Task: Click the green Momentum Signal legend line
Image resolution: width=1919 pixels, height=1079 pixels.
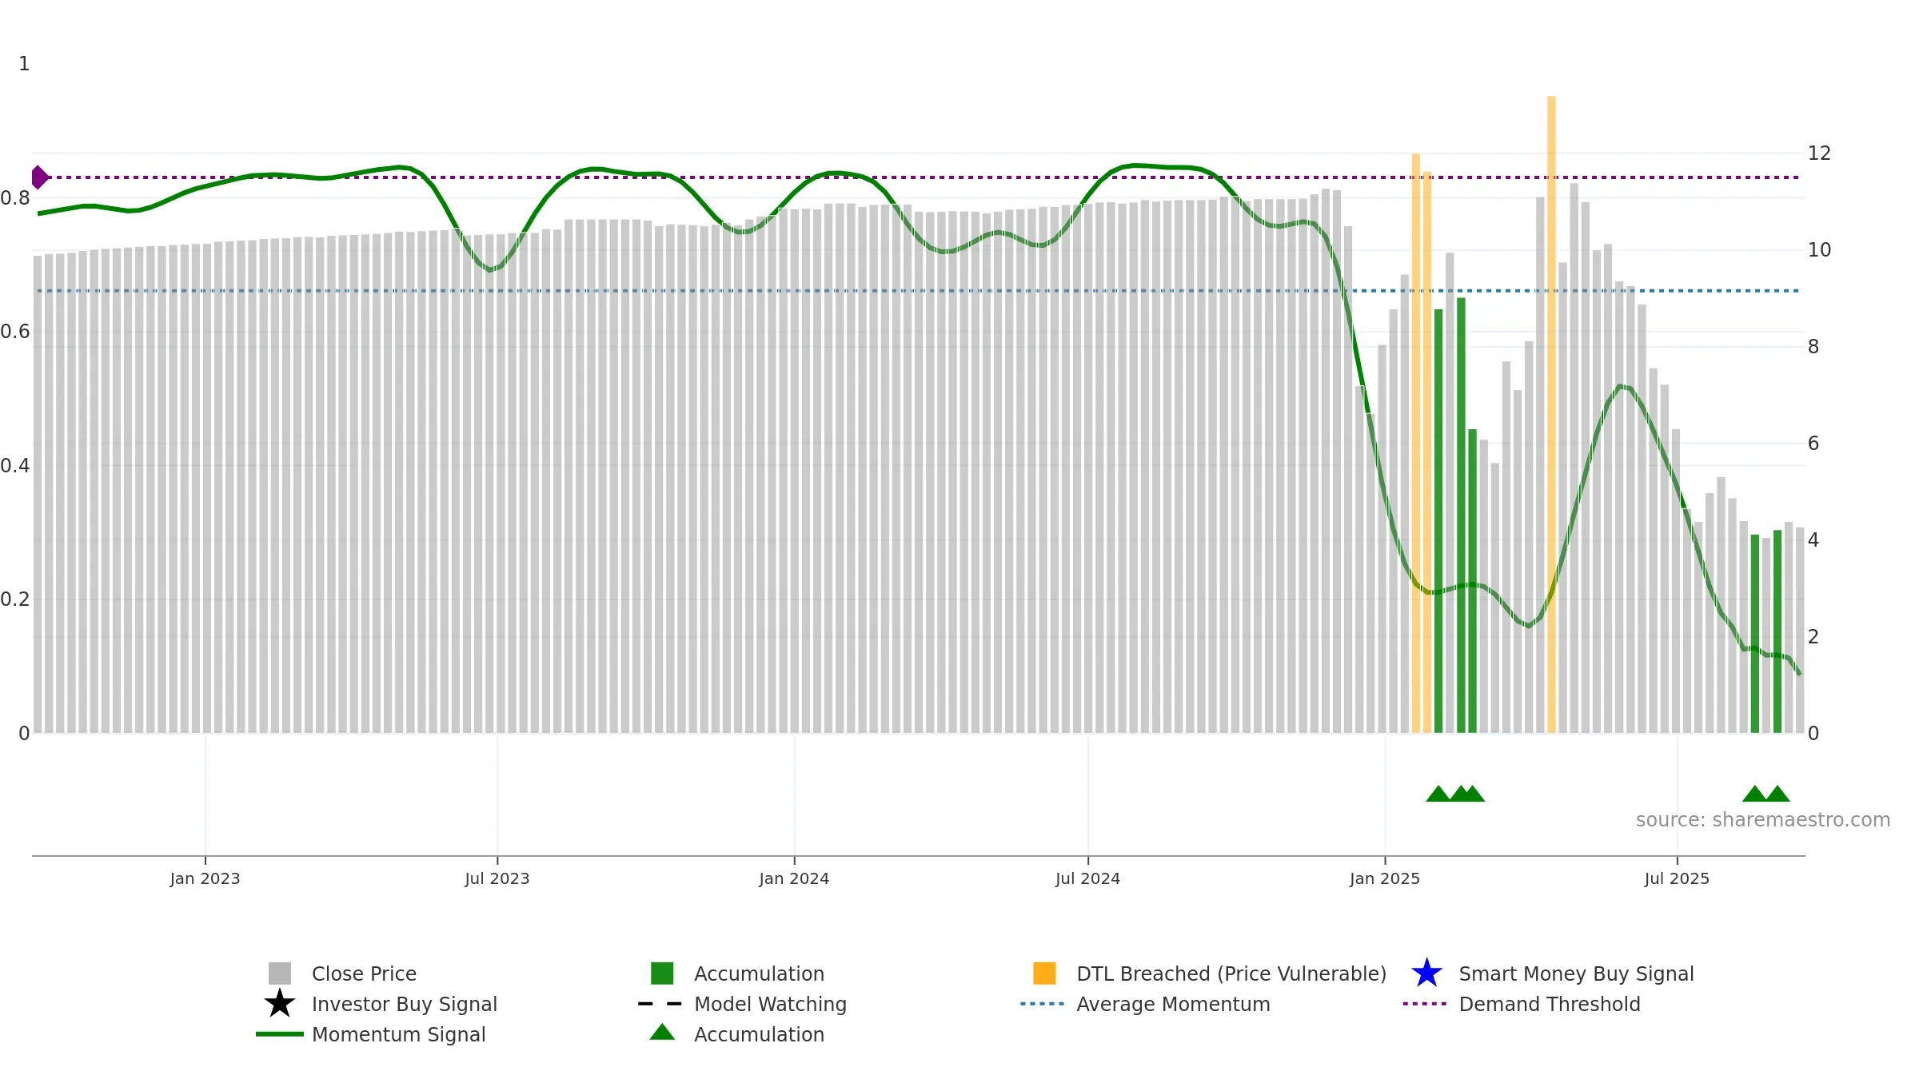Action: [280, 1034]
